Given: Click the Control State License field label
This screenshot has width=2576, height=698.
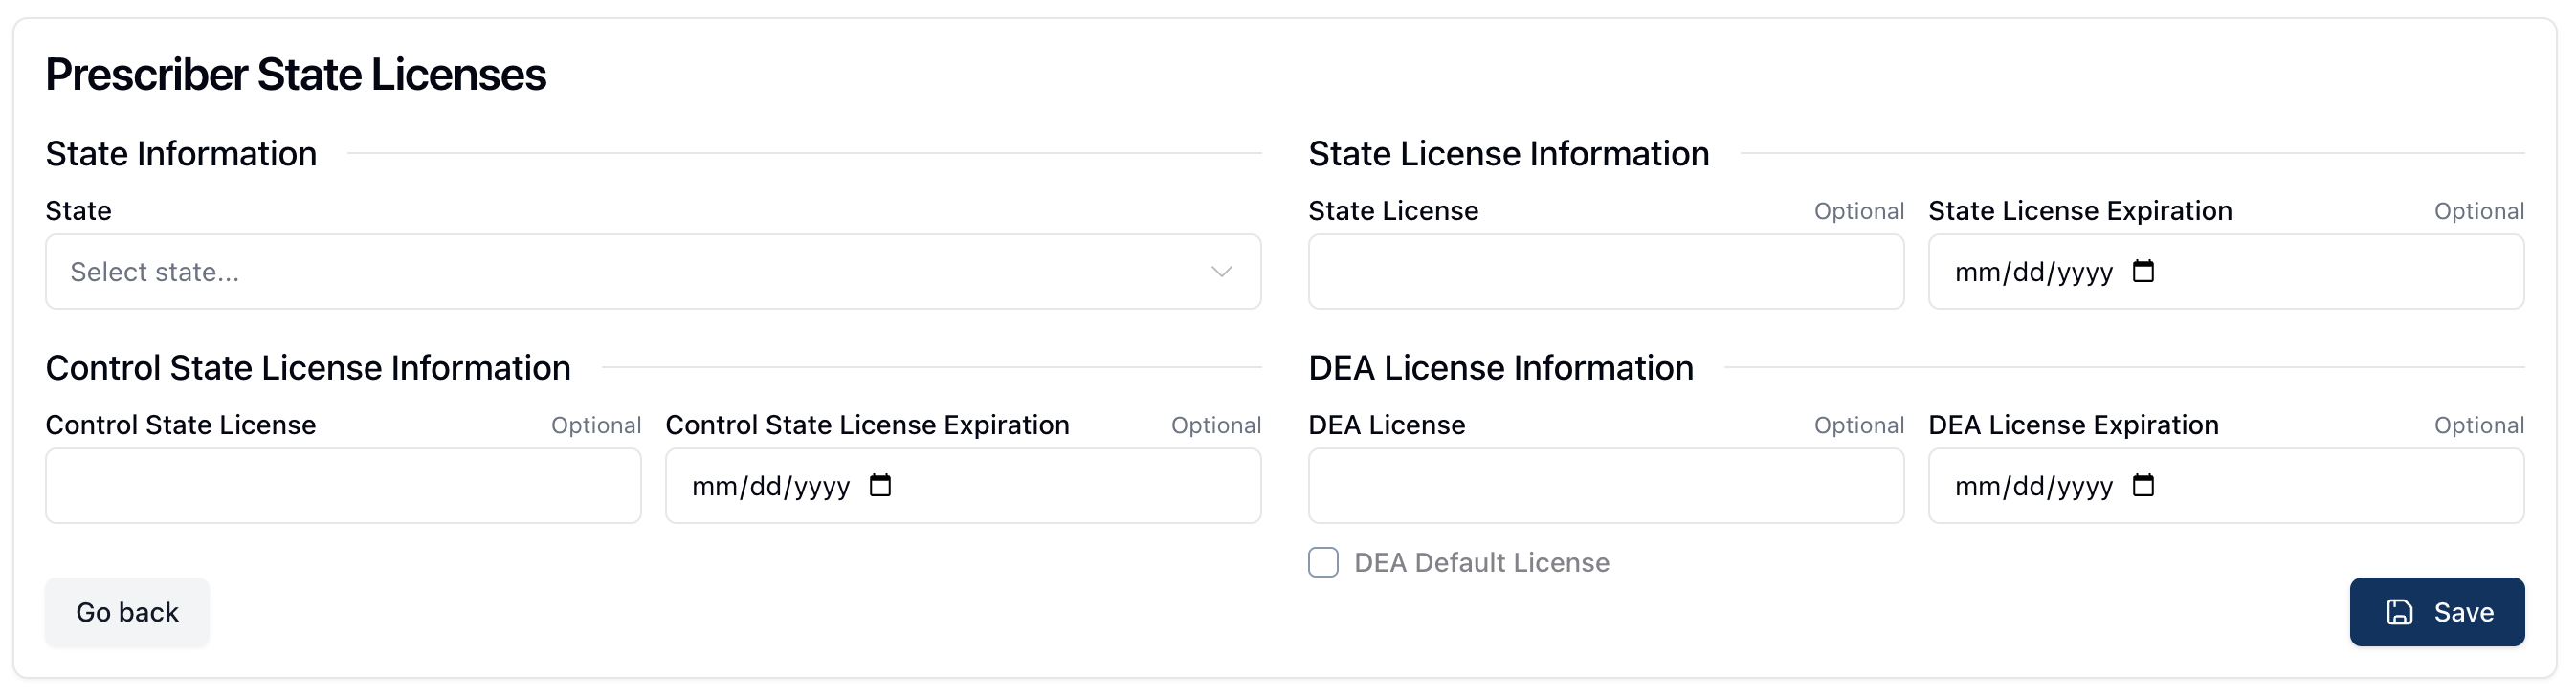Looking at the screenshot, I should [180, 425].
